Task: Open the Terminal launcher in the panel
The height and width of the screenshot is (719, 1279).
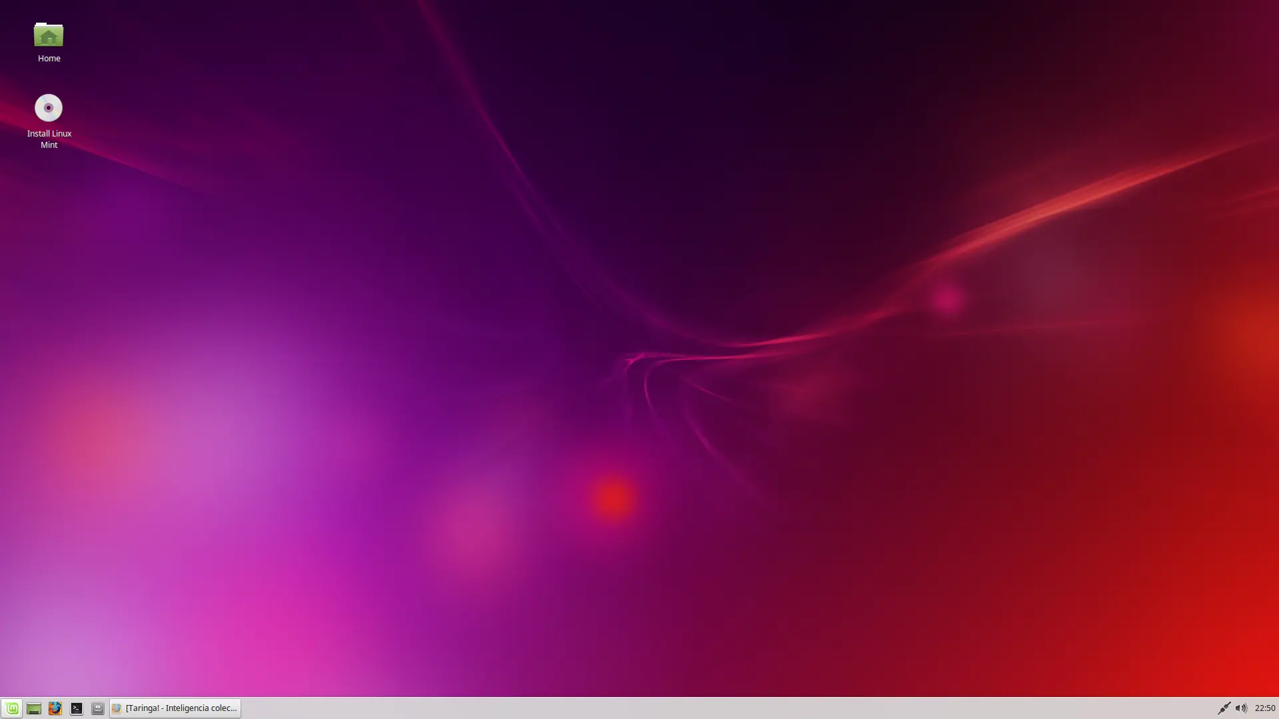Action: coord(77,708)
